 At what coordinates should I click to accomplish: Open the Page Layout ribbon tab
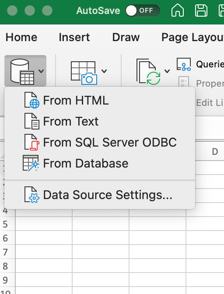[192, 37]
